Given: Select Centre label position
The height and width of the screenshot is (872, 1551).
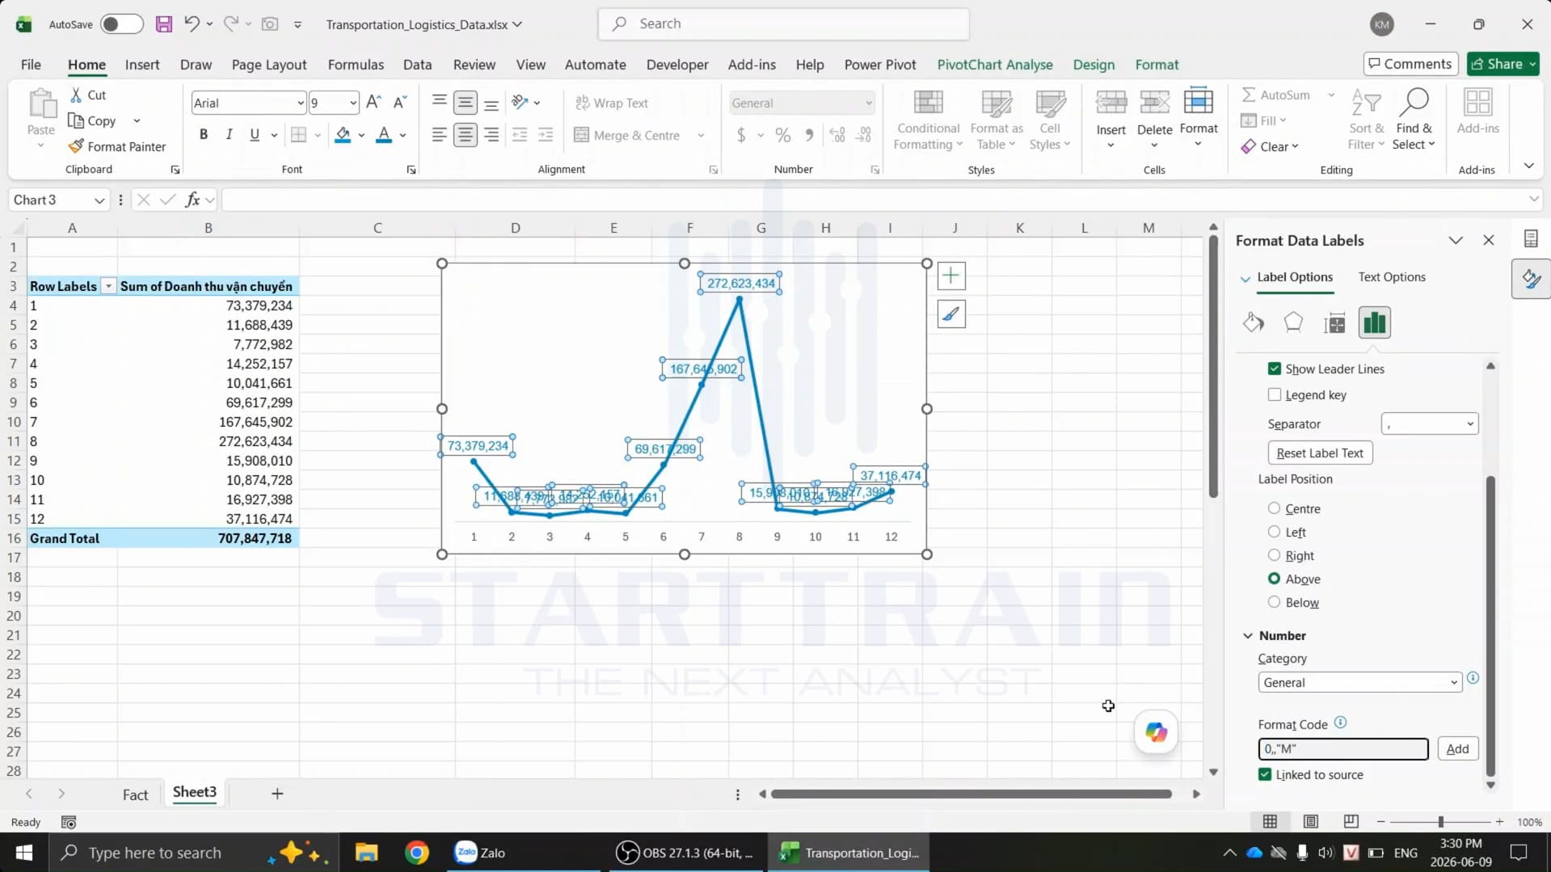Looking at the screenshot, I should tap(1274, 508).
